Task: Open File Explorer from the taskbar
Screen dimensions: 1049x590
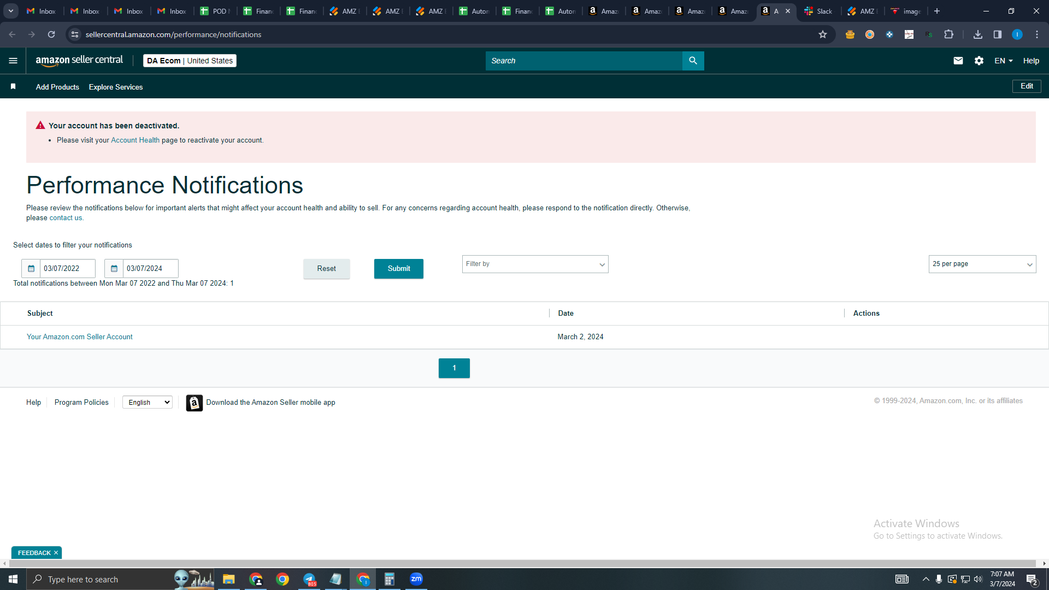Action: [228, 579]
